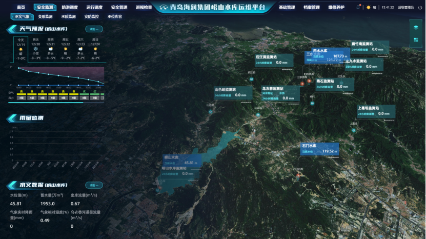Select the 安防监控 sub-tab
426x239 pixels.
[91, 16]
